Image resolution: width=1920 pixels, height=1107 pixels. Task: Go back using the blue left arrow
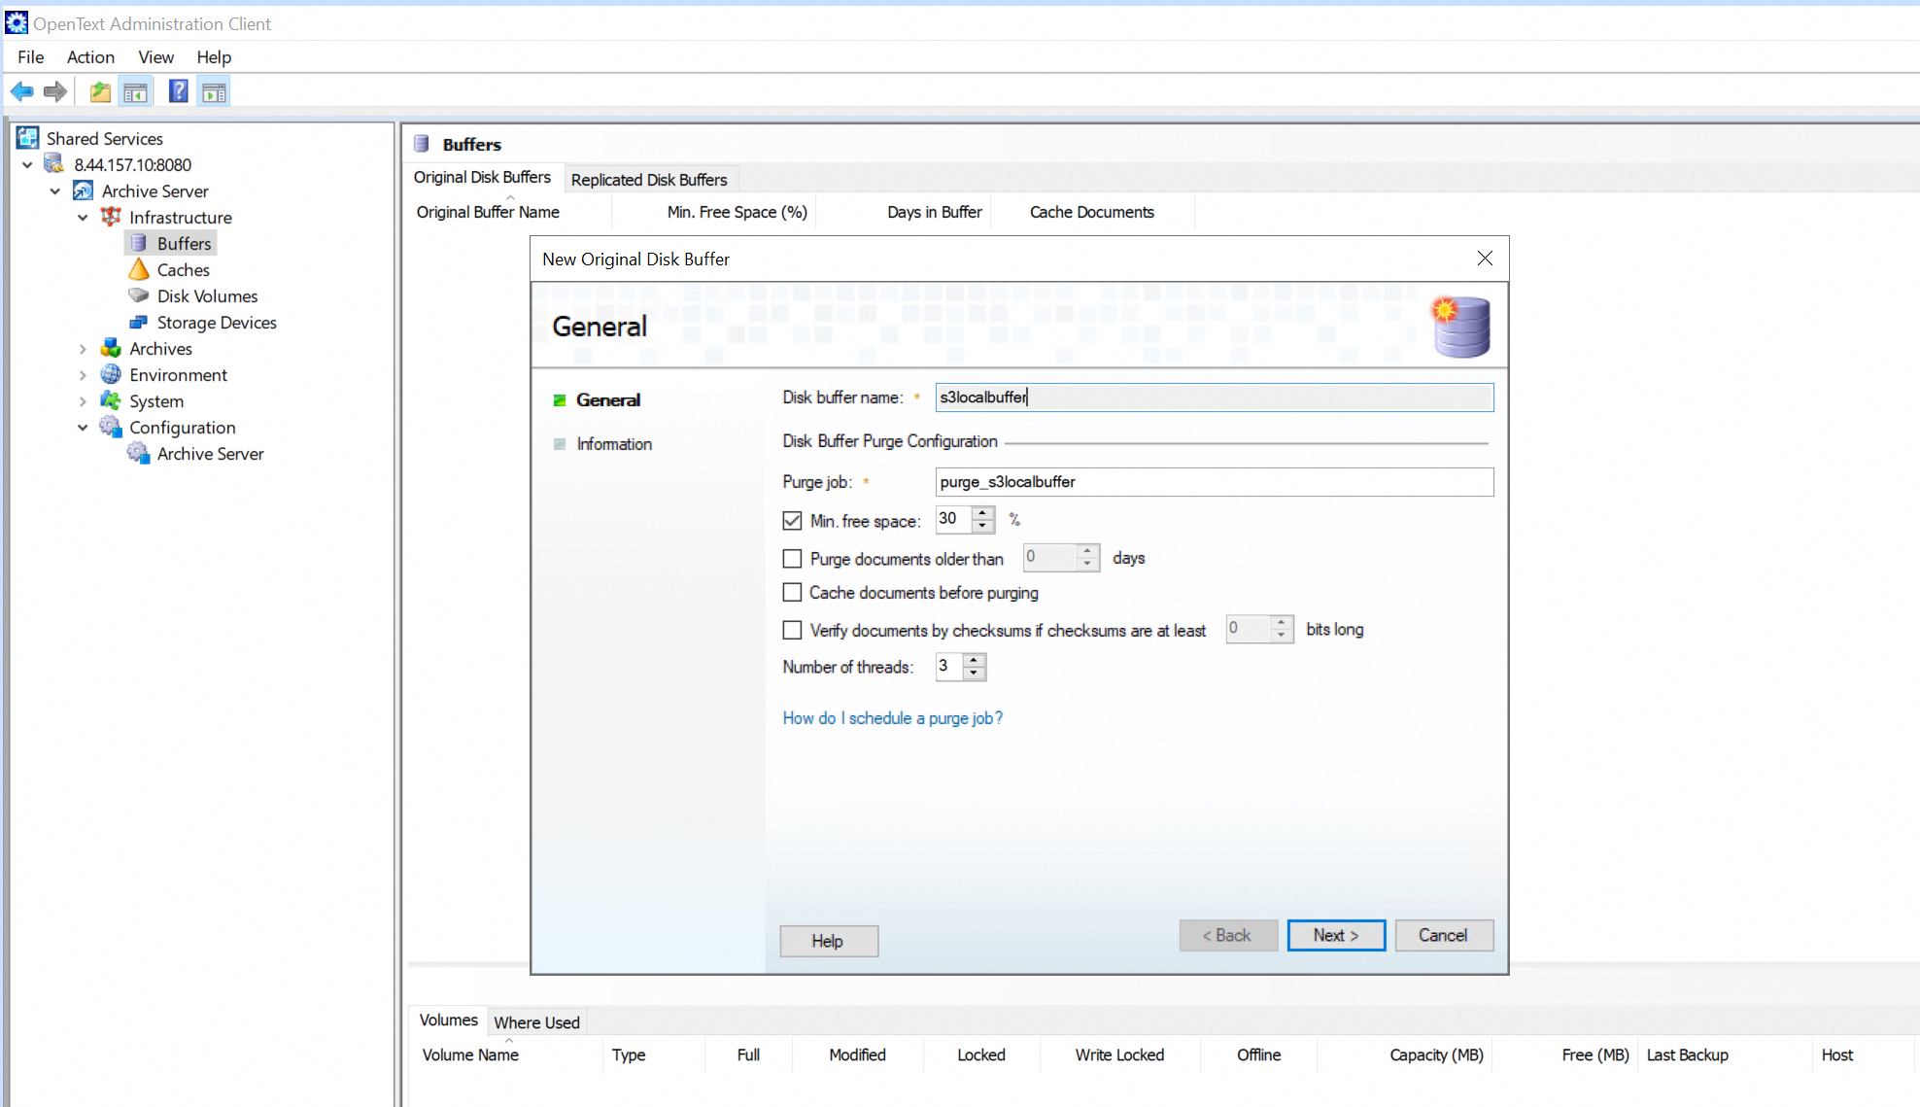(21, 92)
